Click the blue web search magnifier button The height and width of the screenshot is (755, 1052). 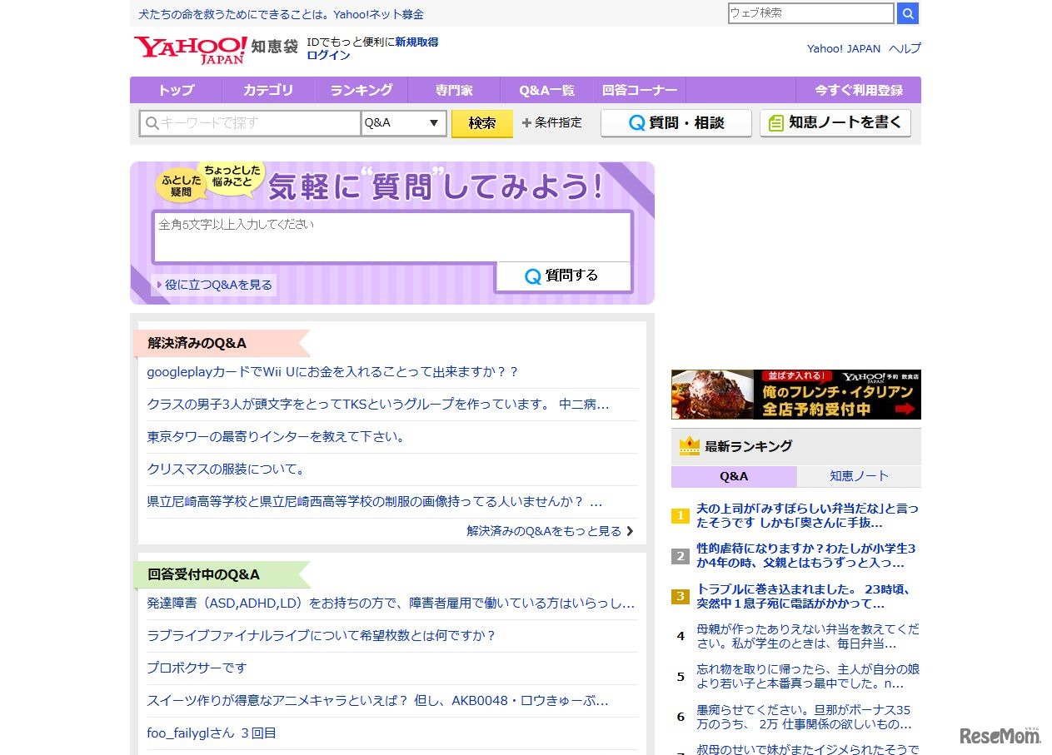point(907,13)
